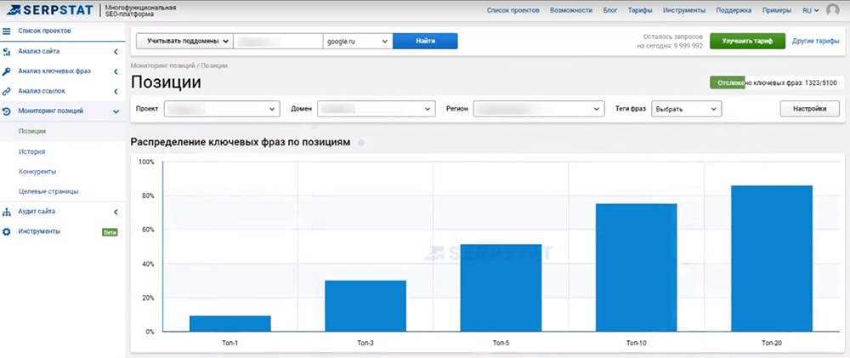Image resolution: width=850 pixels, height=358 pixels.
Task: Collapse the Мониторинг позиций sidebar section
Action: pos(115,111)
